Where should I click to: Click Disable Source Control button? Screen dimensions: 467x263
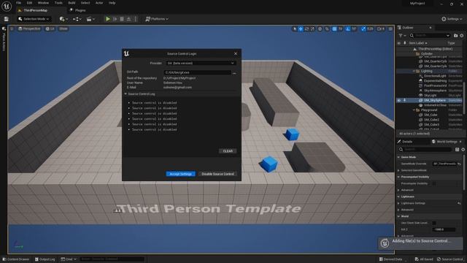217,174
